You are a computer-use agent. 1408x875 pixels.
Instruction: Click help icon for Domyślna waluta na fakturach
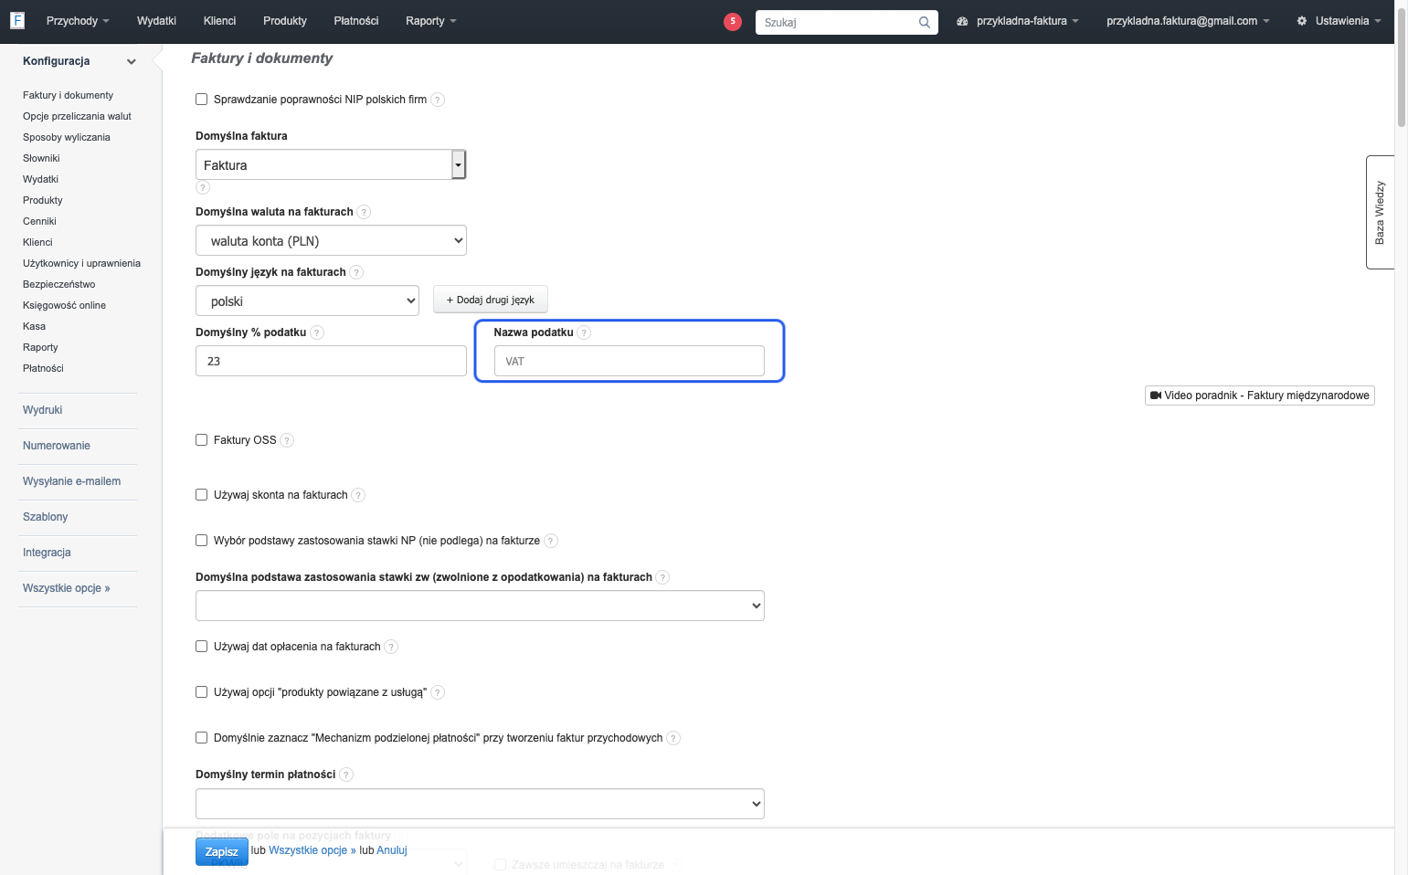coord(364,212)
